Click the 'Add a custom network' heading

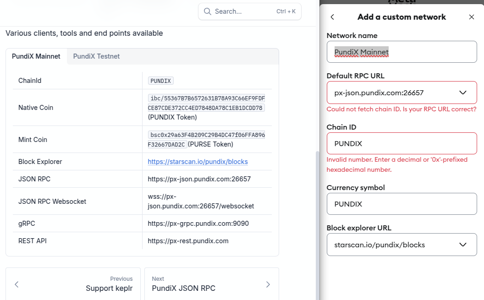tap(401, 17)
